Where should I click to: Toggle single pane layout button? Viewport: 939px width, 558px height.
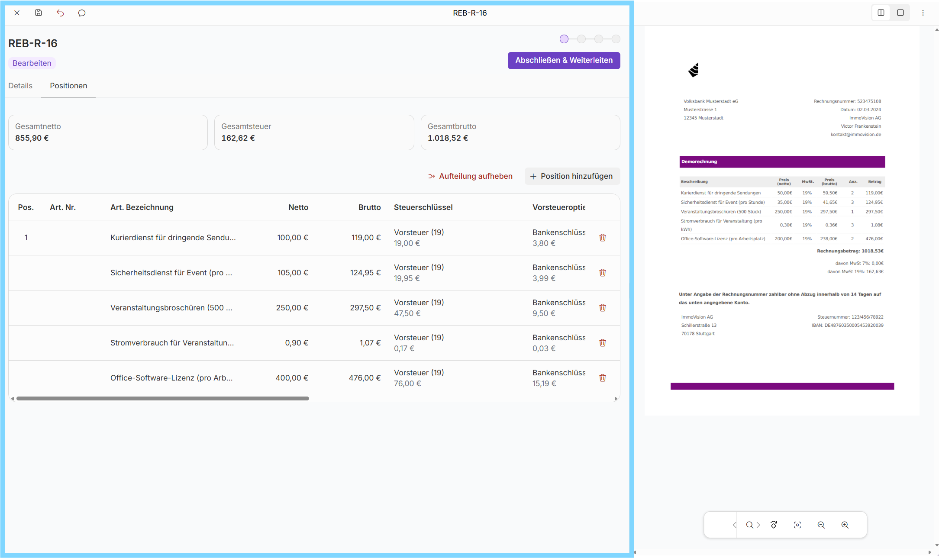(900, 13)
